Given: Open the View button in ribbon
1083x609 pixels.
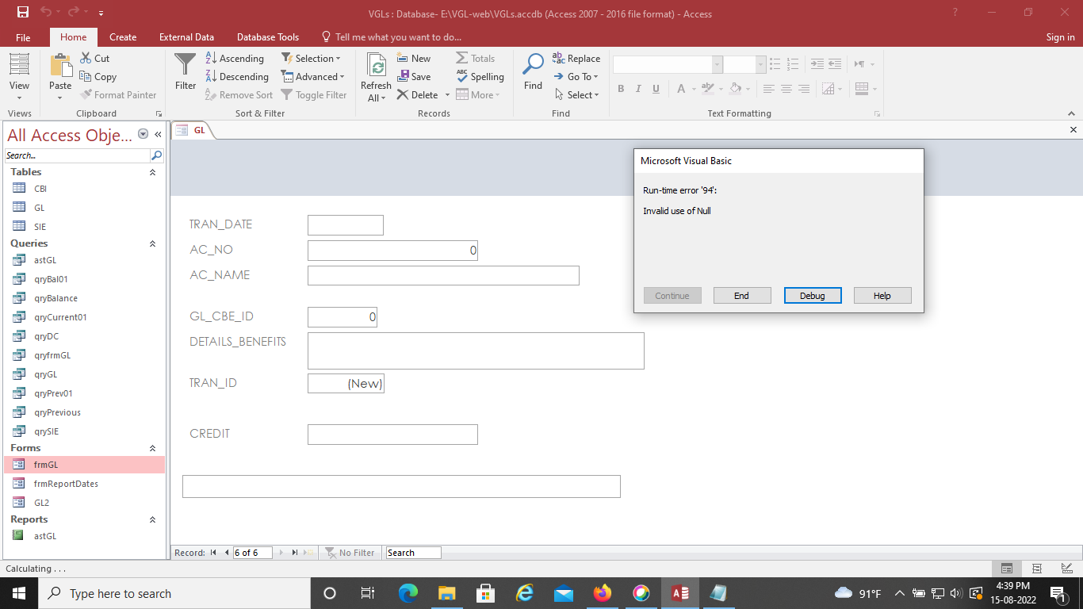Looking at the screenshot, I should (19, 76).
